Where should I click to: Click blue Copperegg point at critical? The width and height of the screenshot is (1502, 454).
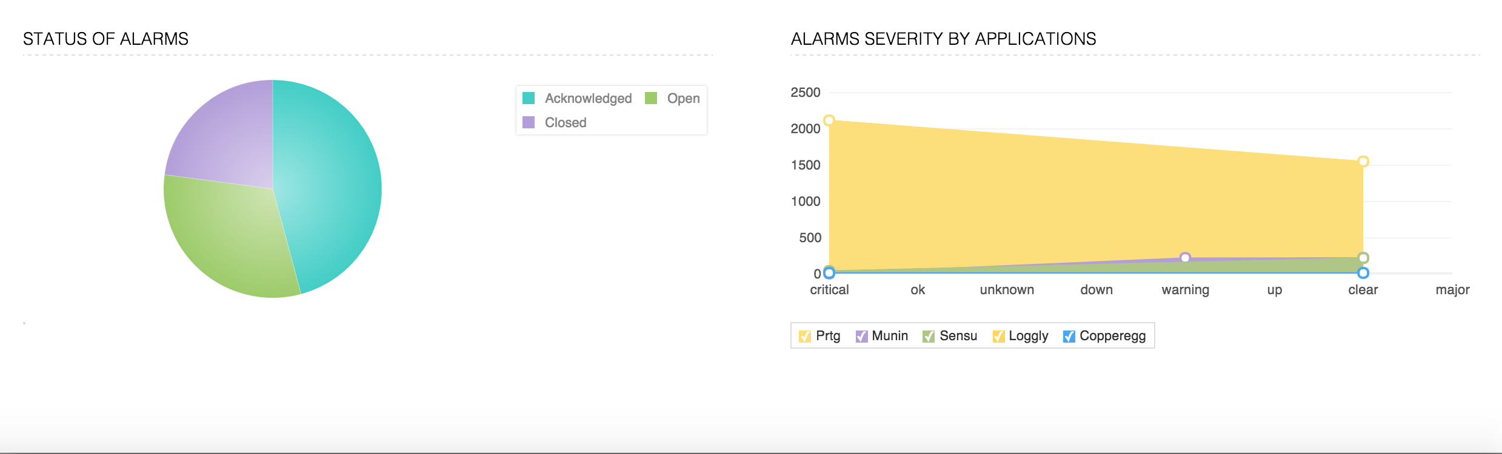click(x=829, y=273)
